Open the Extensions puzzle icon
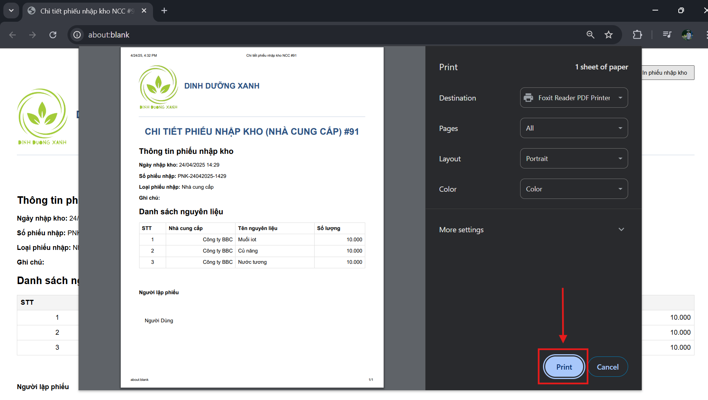Image resolution: width=708 pixels, height=400 pixels. tap(637, 35)
